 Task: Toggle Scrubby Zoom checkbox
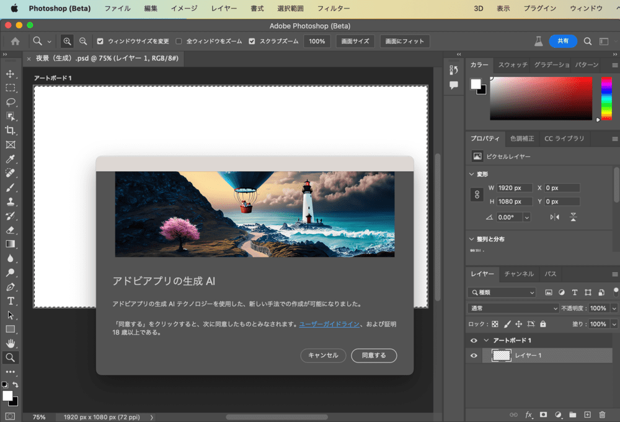[x=252, y=41]
